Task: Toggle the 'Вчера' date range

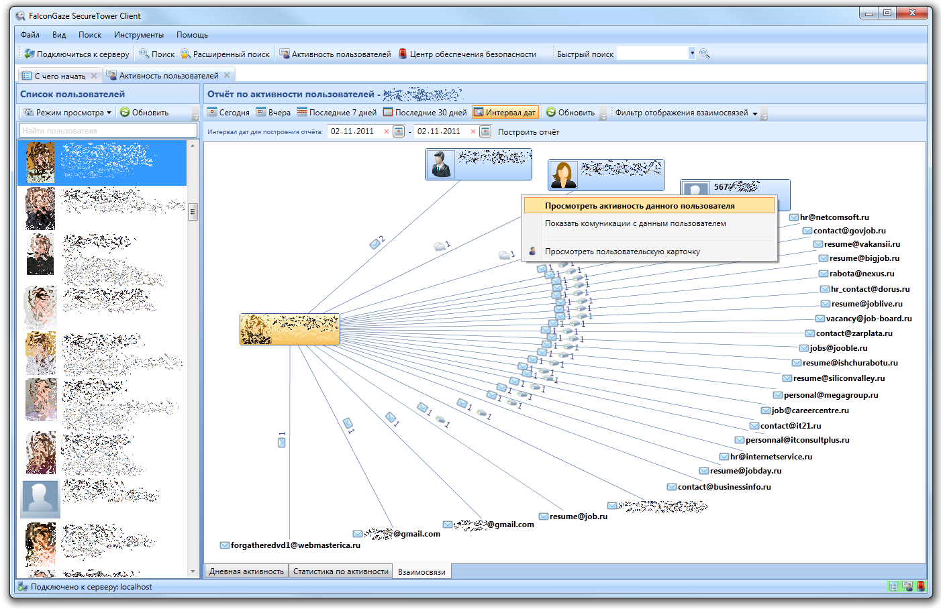Action: coord(274,113)
